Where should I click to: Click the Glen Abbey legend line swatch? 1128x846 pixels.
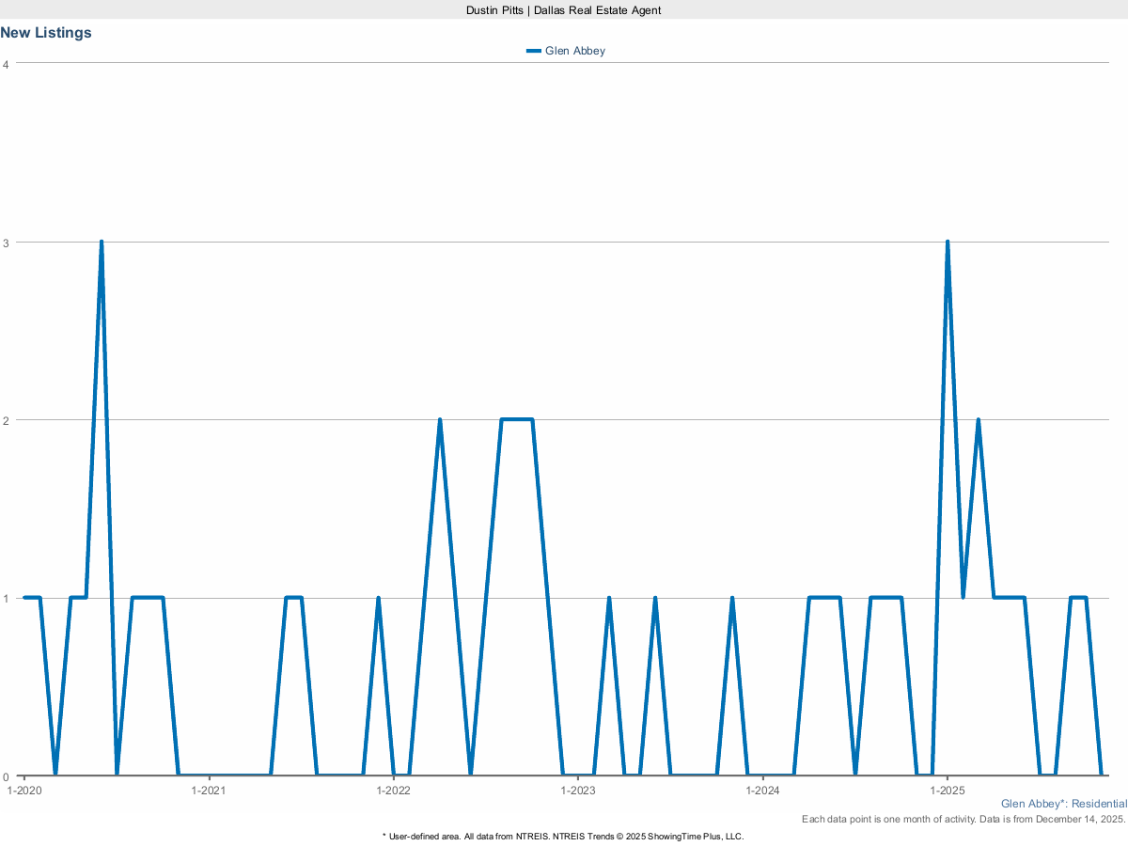[534, 51]
